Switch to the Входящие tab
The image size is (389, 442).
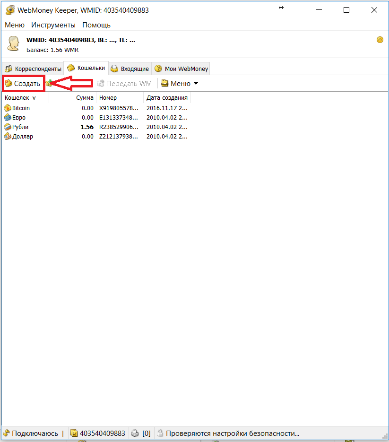click(x=130, y=69)
